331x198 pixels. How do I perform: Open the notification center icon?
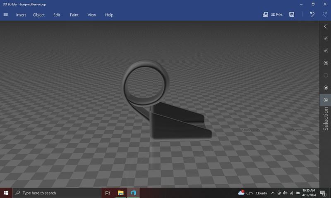(323, 193)
